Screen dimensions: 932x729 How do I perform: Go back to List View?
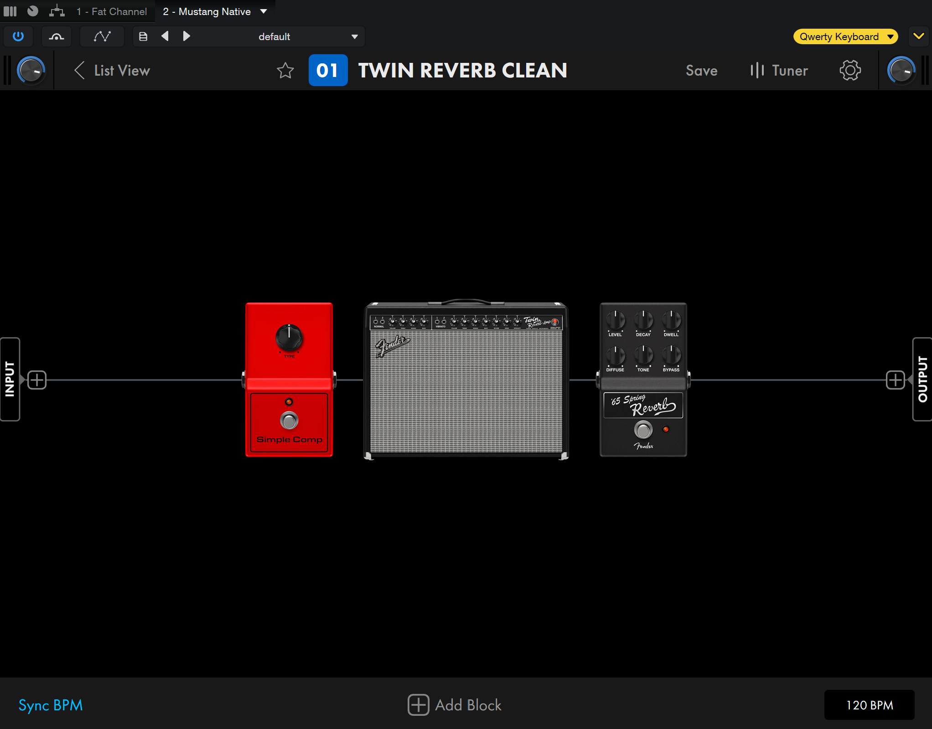click(112, 71)
